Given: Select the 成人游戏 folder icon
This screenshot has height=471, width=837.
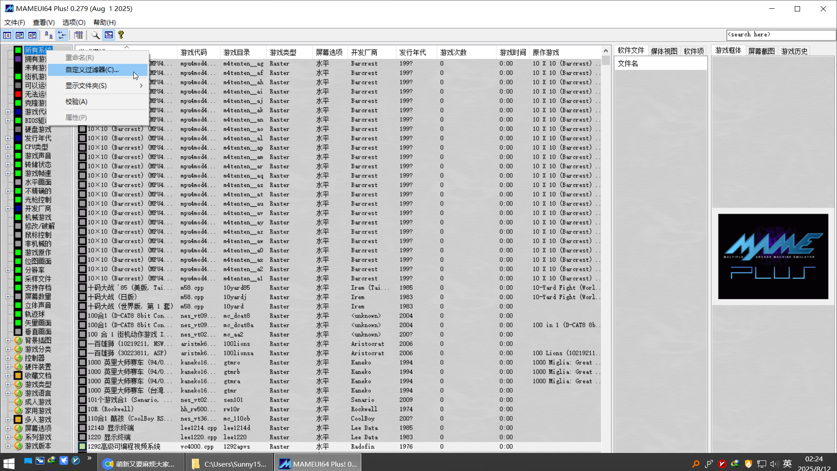Looking at the screenshot, I should pyautogui.click(x=18, y=402).
